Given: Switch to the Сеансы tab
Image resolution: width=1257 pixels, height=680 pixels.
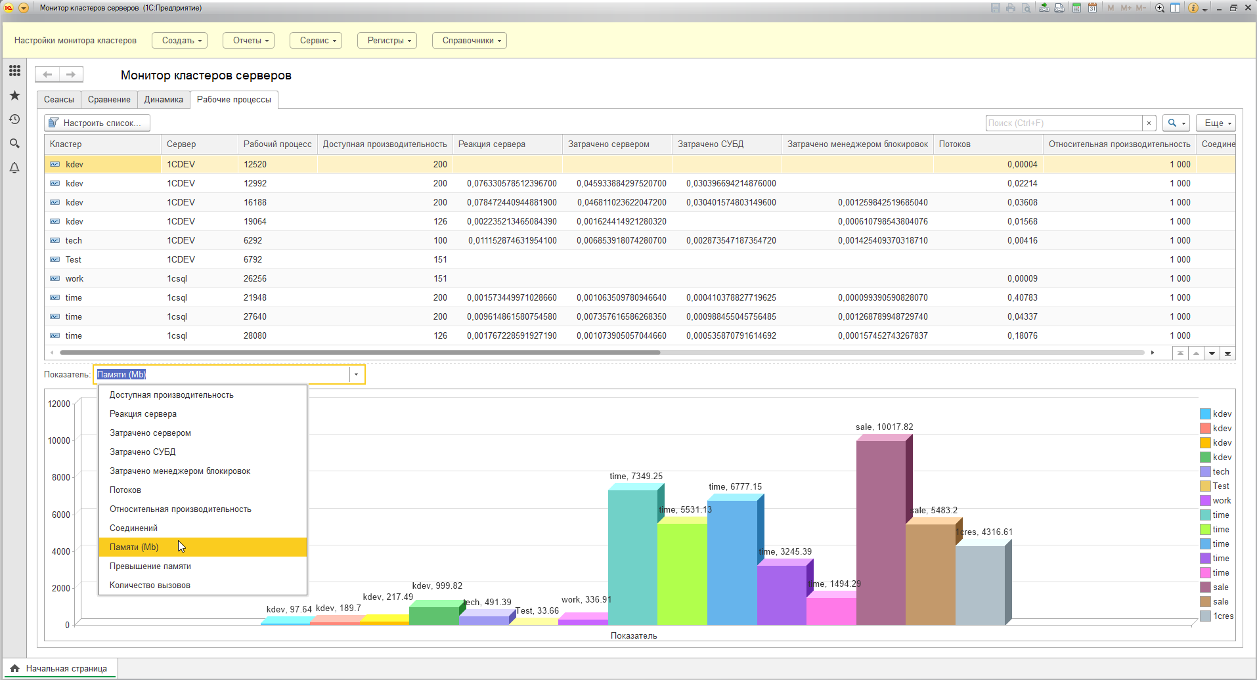Looking at the screenshot, I should pos(58,100).
